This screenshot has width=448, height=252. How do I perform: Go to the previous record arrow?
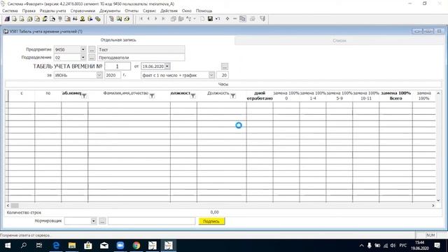pyautogui.click(x=148, y=19)
